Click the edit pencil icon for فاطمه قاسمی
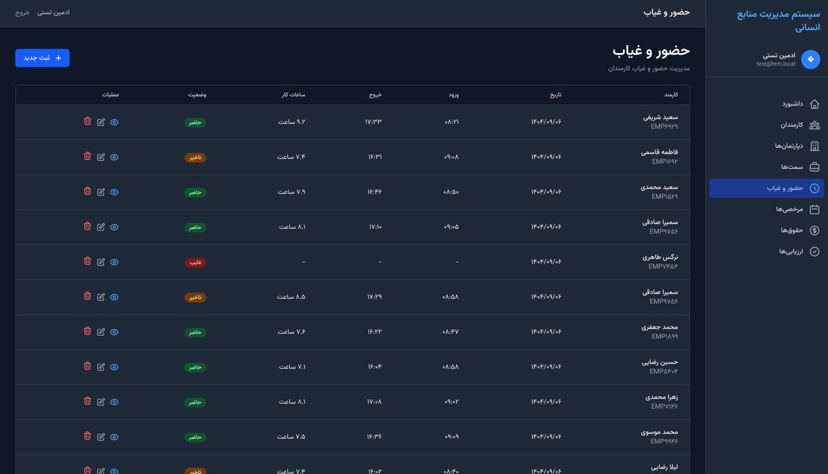 pyautogui.click(x=101, y=157)
